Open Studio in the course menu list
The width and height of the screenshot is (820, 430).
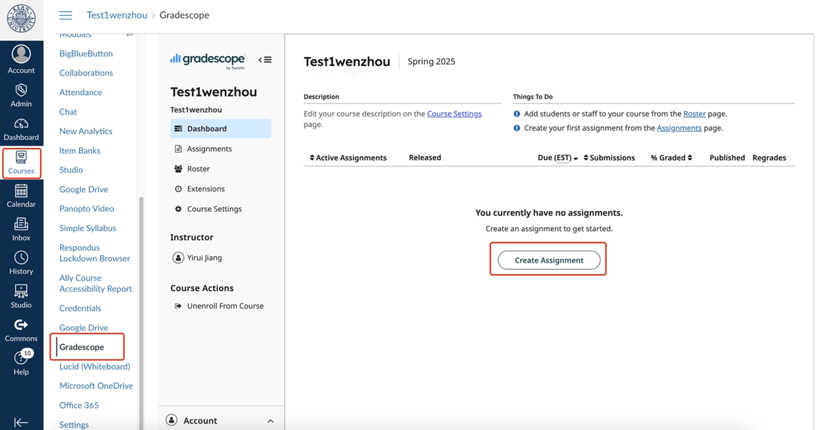point(70,170)
